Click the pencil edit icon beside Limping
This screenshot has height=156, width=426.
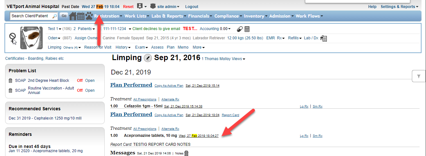148,58
